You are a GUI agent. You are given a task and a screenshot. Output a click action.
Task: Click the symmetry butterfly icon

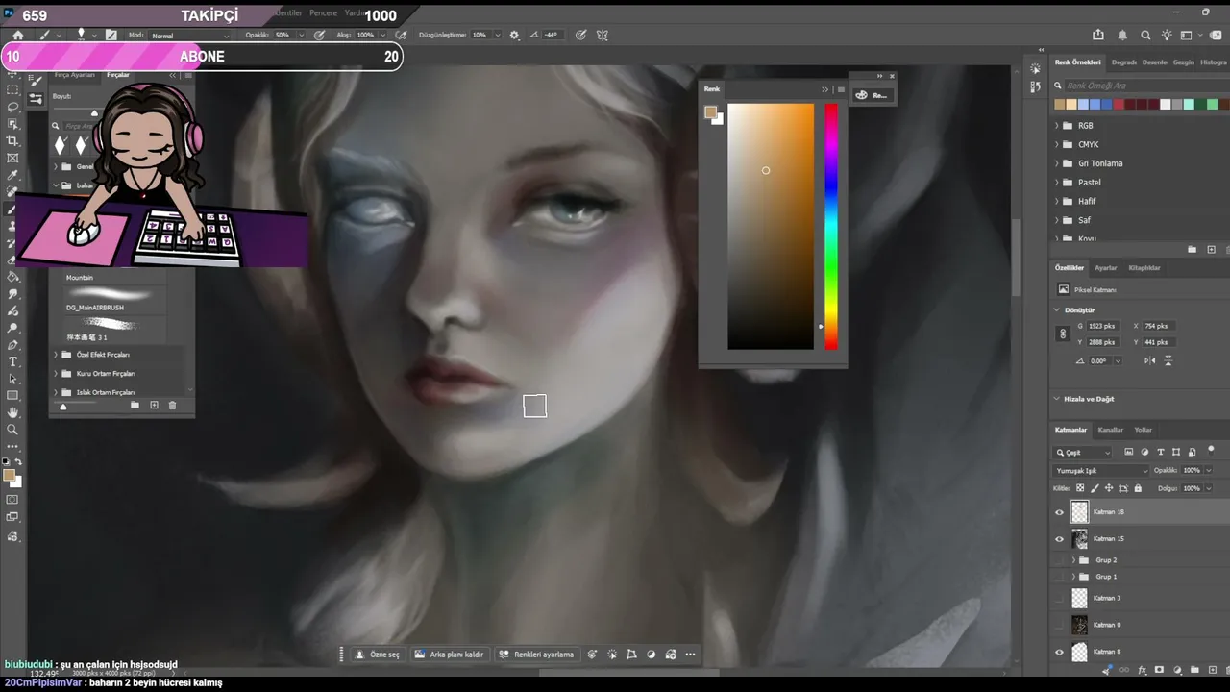(x=603, y=35)
